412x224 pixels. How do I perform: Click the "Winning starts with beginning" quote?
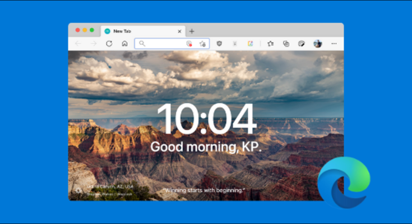click(x=204, y=190)
